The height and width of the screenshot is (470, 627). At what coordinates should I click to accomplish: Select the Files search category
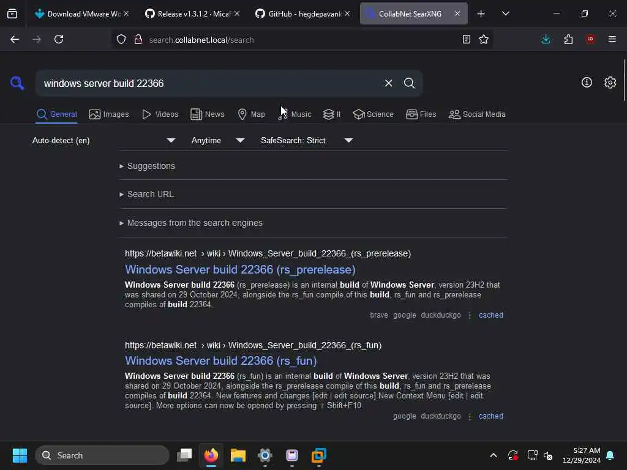tap(421, 114)
